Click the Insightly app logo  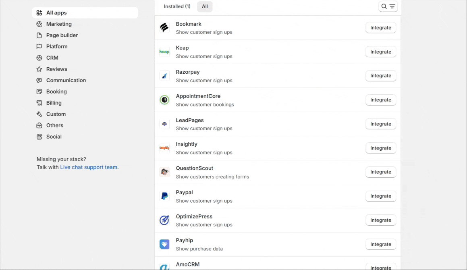(164, 148)
